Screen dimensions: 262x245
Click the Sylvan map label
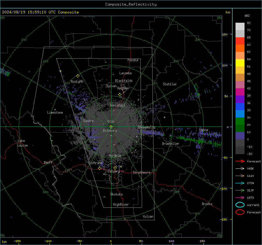[x=111, y=86]
